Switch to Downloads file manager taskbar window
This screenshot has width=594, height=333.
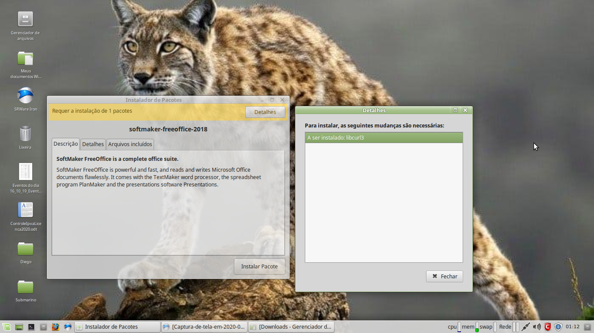(291, 327)
